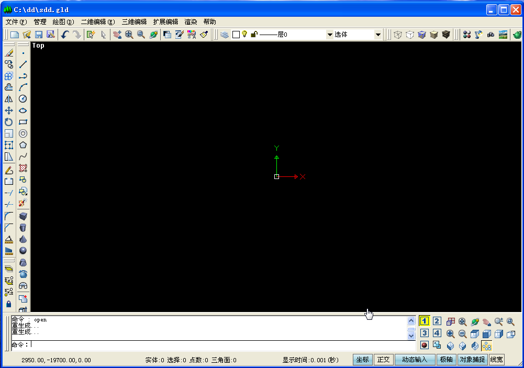
Task: Undo the last action
Action: click(x=65, y=35)
